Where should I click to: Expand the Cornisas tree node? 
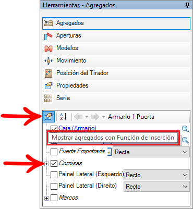pyautogui.click(x=46, y=164)
